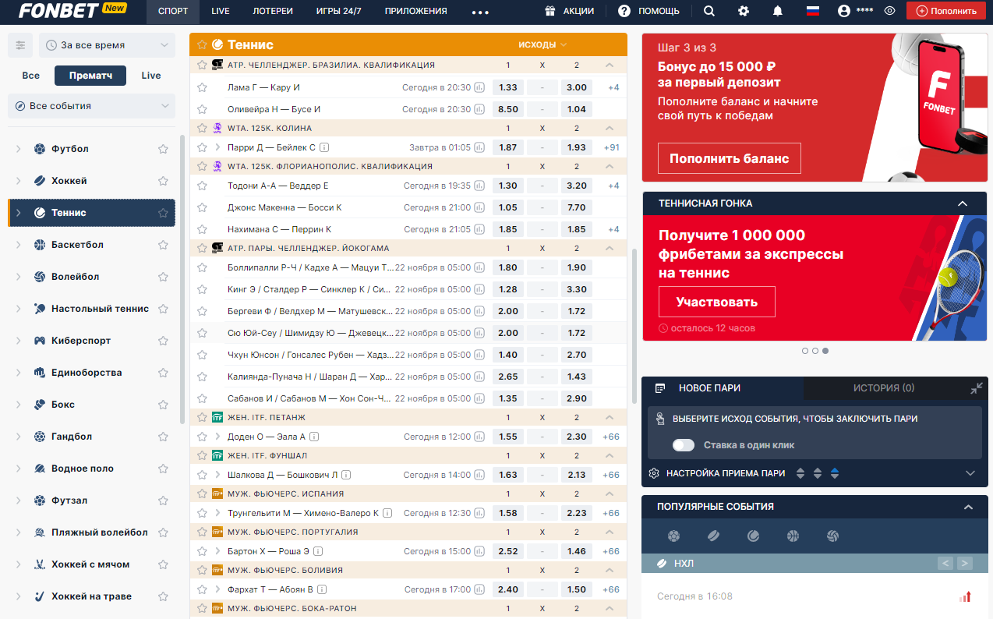Click the Пополнить button
This screenshot has height=619, width=993.
945,11
